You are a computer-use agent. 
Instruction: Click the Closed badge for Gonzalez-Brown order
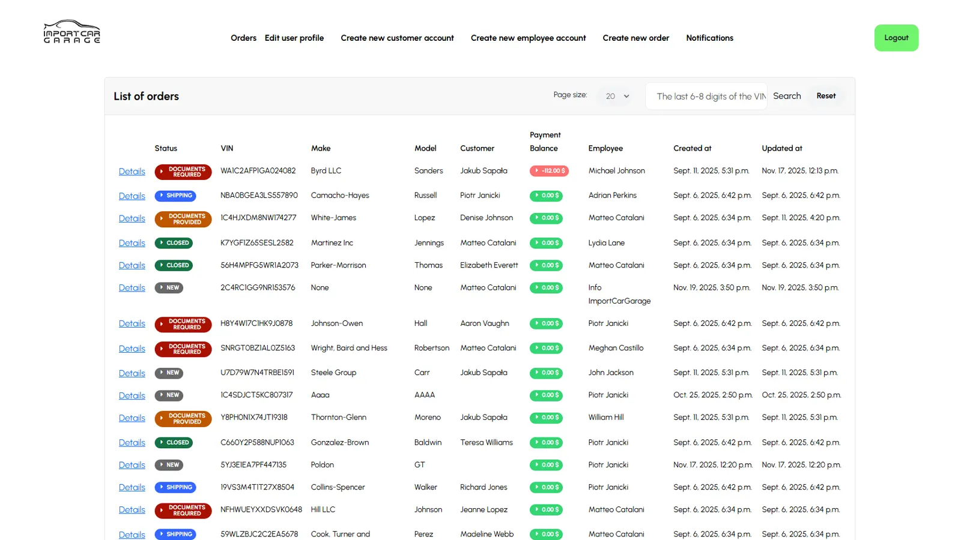pos(174,443)
